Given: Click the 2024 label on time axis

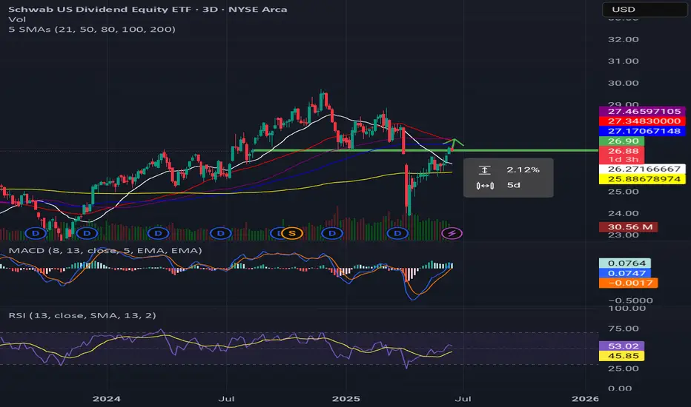Looking at the screenshot, I should coord(107,399).
